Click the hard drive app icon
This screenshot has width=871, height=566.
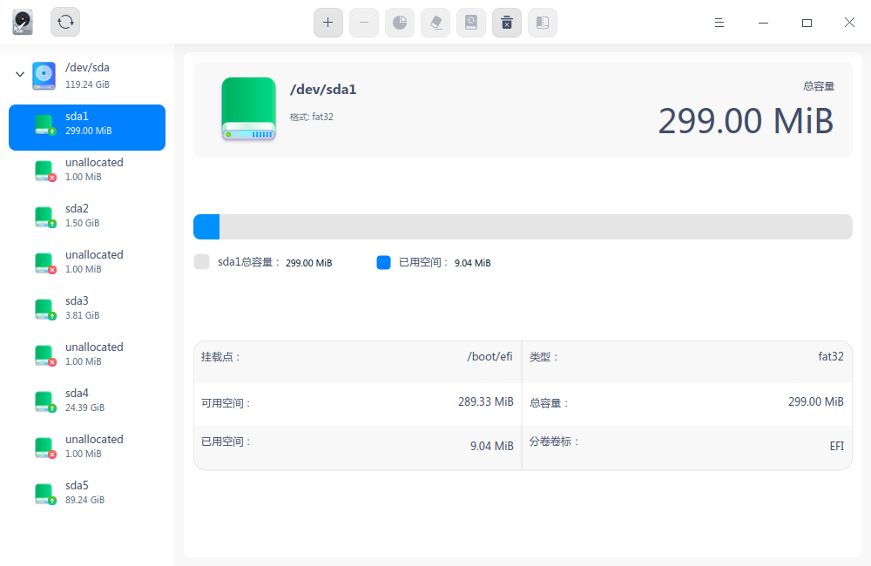[22, 22]
